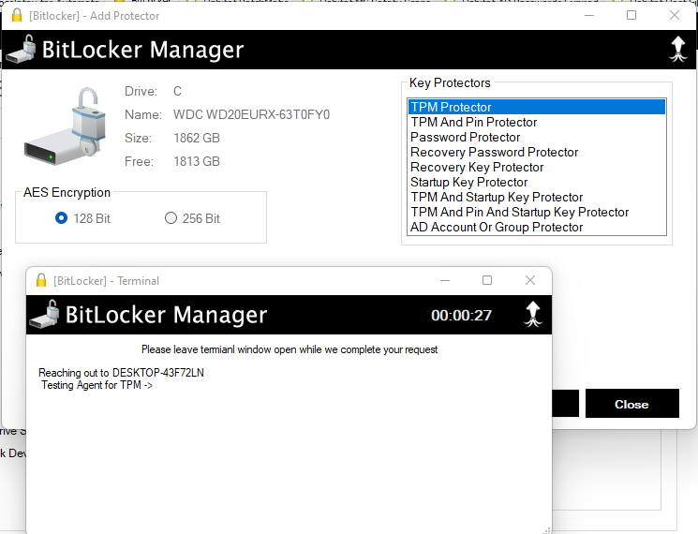Viewport: 698px width, 534px height.
Task: Click the 00:00:27 elapsed timer
Action: [461, 315]
